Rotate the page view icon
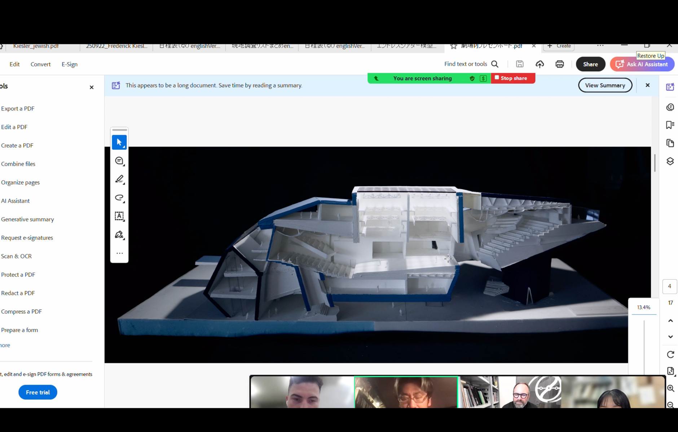 [670, 355]
